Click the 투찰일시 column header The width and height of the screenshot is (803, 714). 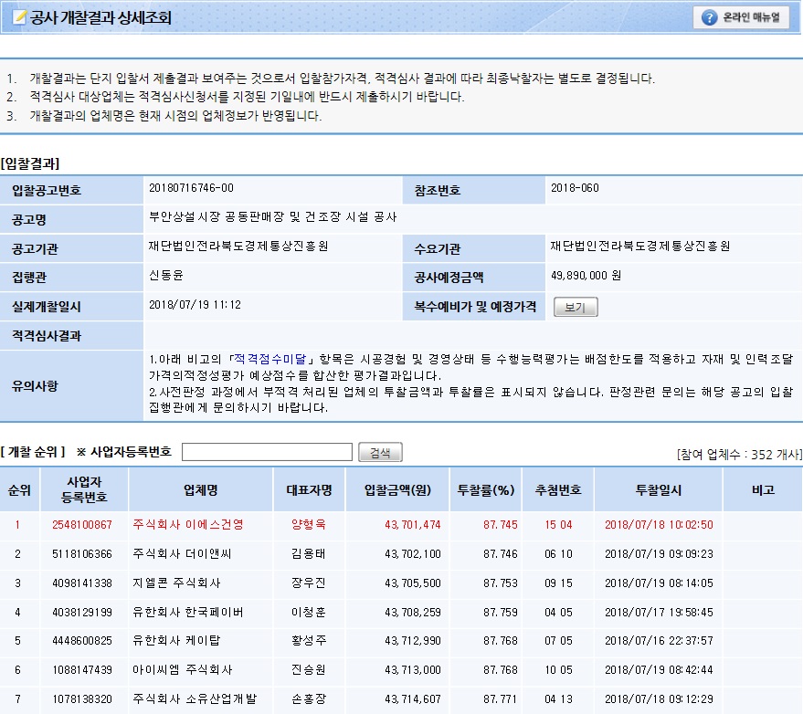pyautogui.click(x=658, y=490)
